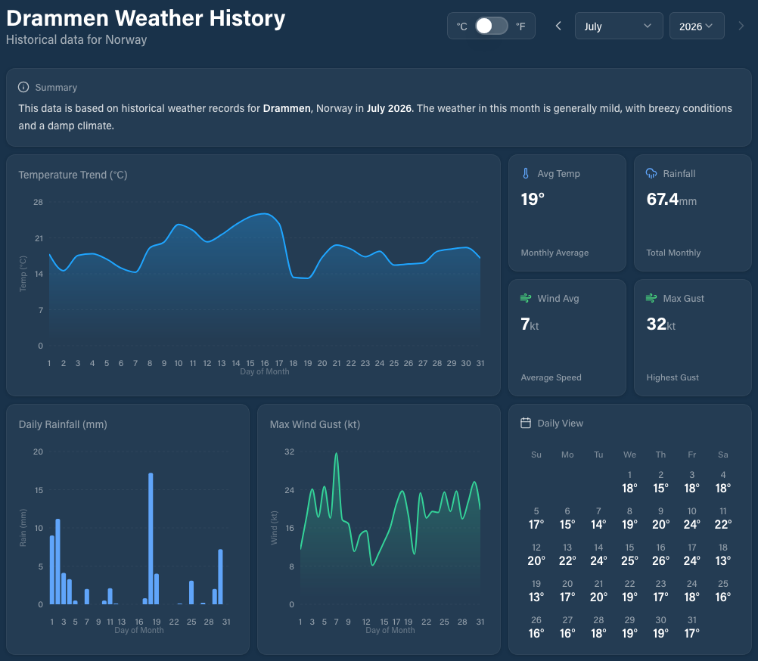Click the highest peak in Max Wind Gust chart
This screenshot has height=661, width=758.
336,455
